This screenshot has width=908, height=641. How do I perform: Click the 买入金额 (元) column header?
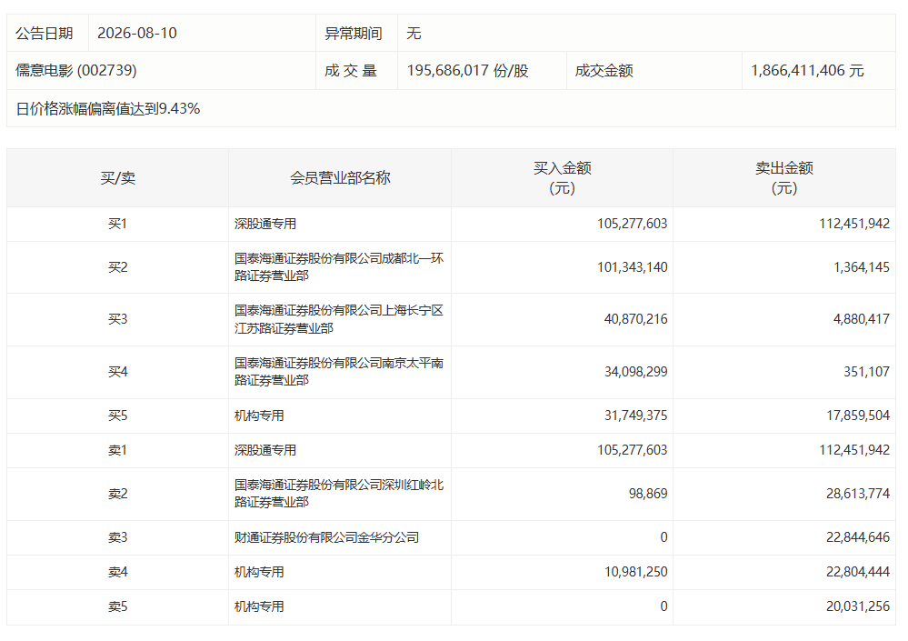[x=563, y=178]
